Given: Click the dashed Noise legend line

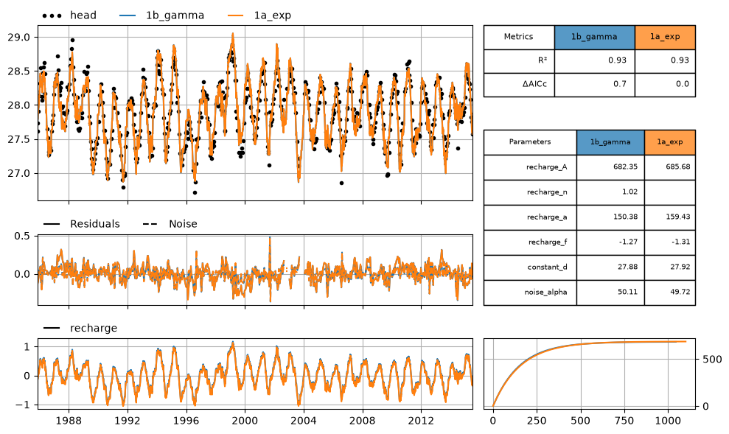Looking at the screenshot, I should click(x=150, y=225).
